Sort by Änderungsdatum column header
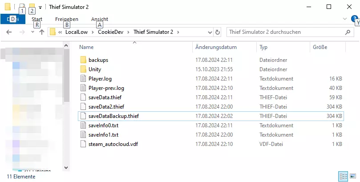 tap(224, 47)
